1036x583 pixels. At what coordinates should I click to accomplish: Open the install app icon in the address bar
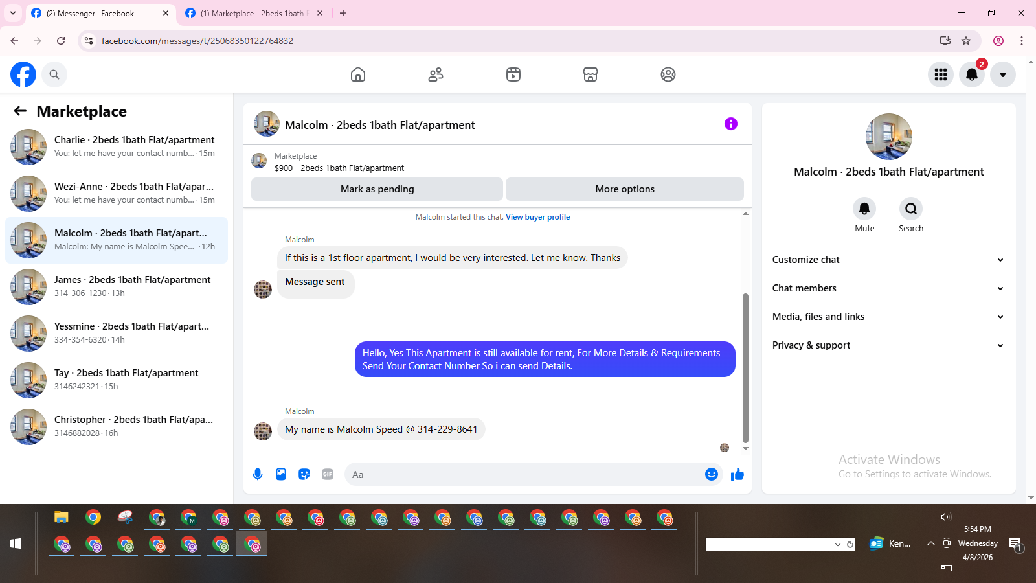click(945, 41)
